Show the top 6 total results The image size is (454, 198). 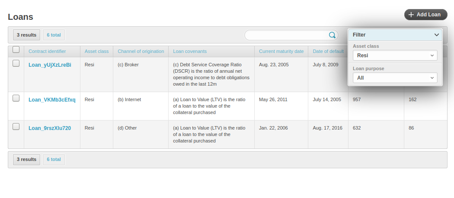pyautogui.click(x=54, y=35)
